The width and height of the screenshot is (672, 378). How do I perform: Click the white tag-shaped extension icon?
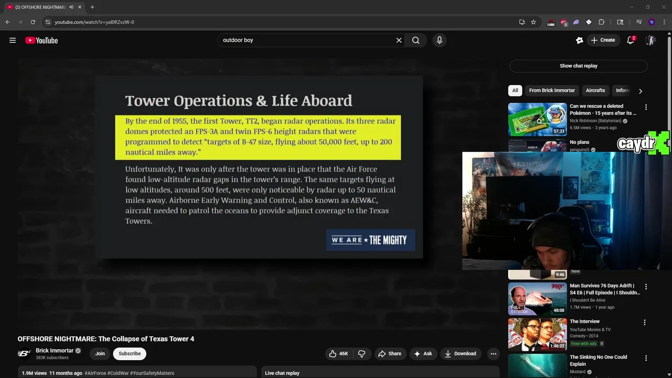pyautogui.click(x=589, y=22)
